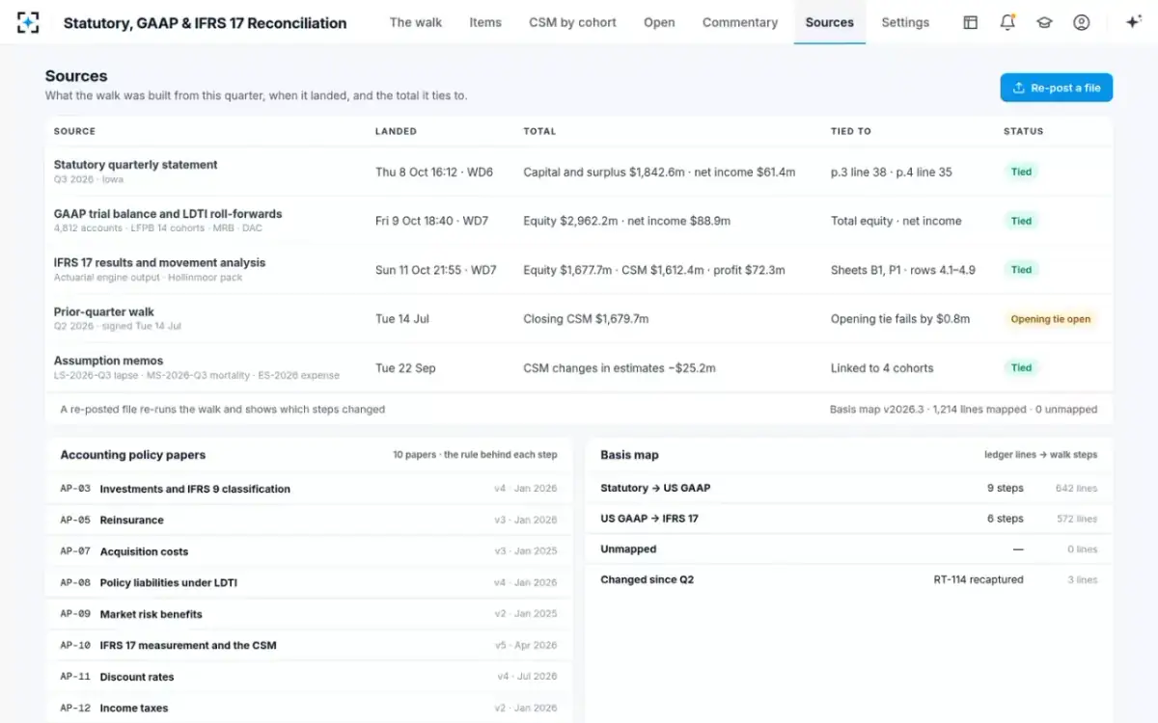
Task: Click the Re-post a file button
Action: (x=1057, y=88)
